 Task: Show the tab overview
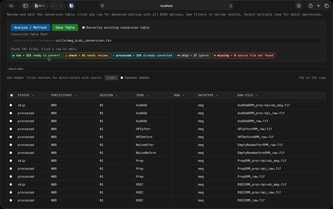coord(326,6)
